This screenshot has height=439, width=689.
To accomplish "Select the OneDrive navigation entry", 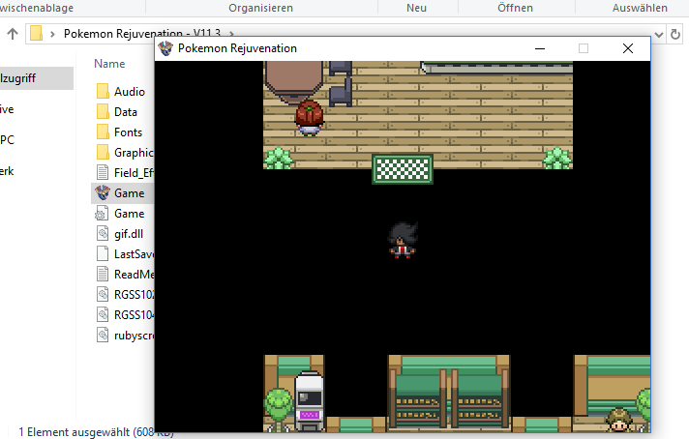I will coord(7,109).
